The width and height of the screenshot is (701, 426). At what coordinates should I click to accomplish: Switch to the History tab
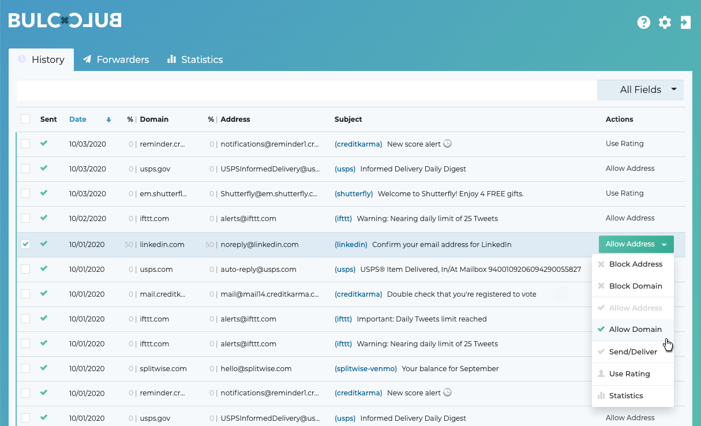click(41, 59)
